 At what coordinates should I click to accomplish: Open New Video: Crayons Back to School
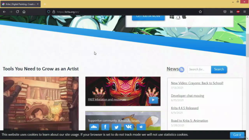click(x=197, y=83)
